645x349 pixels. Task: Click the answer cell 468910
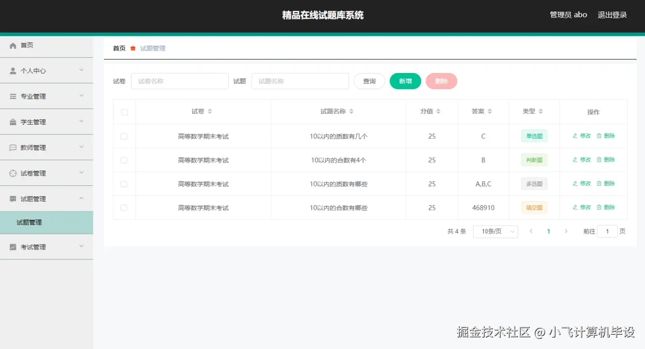pyautogui.click(x=483, y=208)
